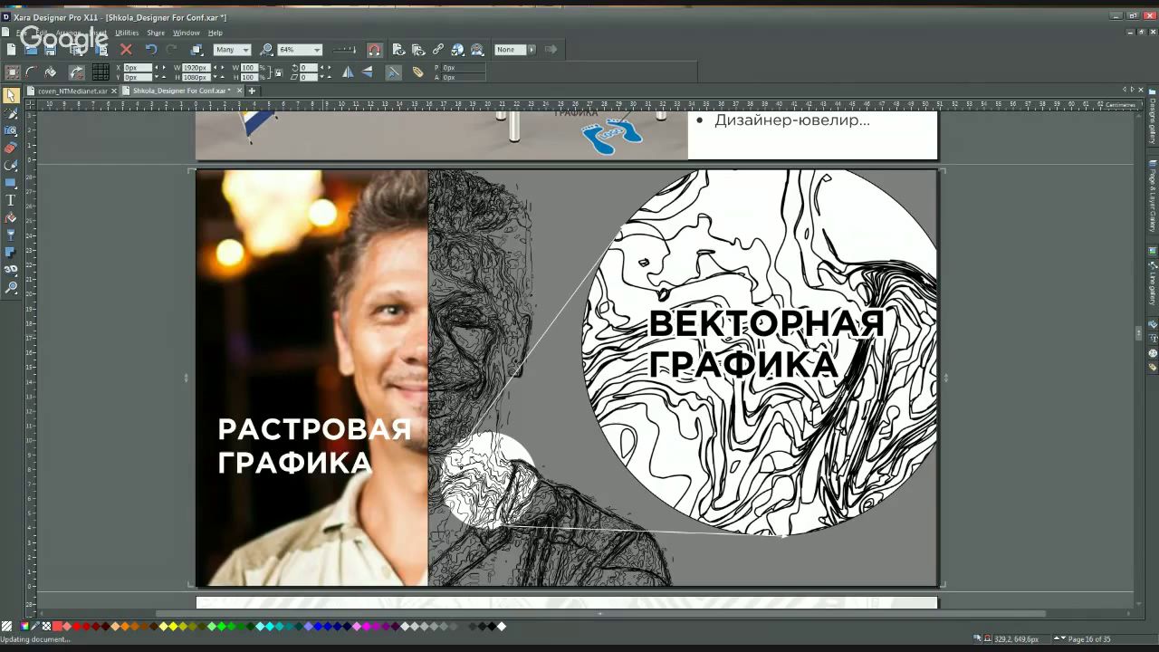Click the Undo arrow
The height and width of the screenshot is (652, 1159).
[x=151, y=50]
